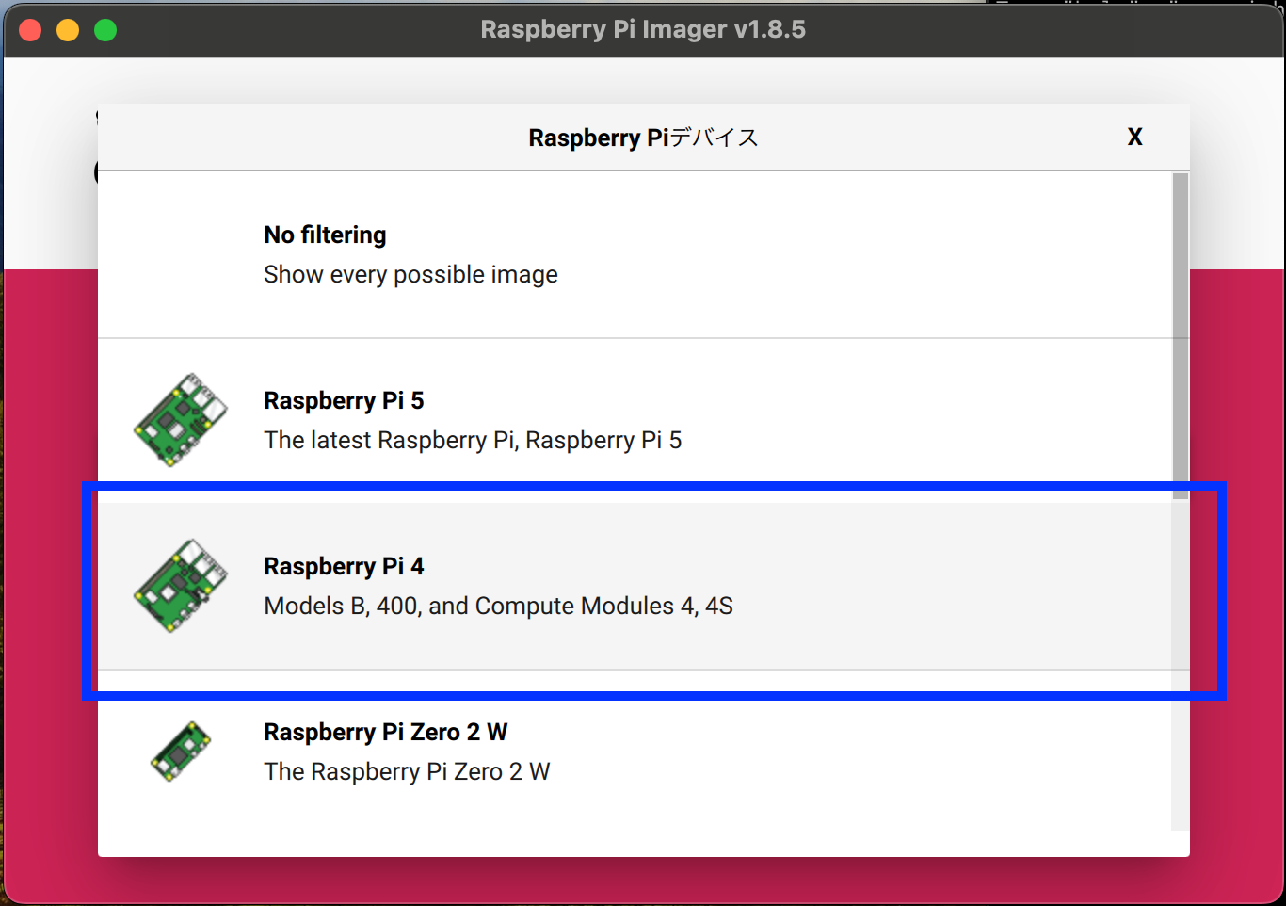Image resolution: width=1286 pixels, height=906 pixels.
Task: Close the Raspberry Pi device dialog with X
Action: (1134, 138)
